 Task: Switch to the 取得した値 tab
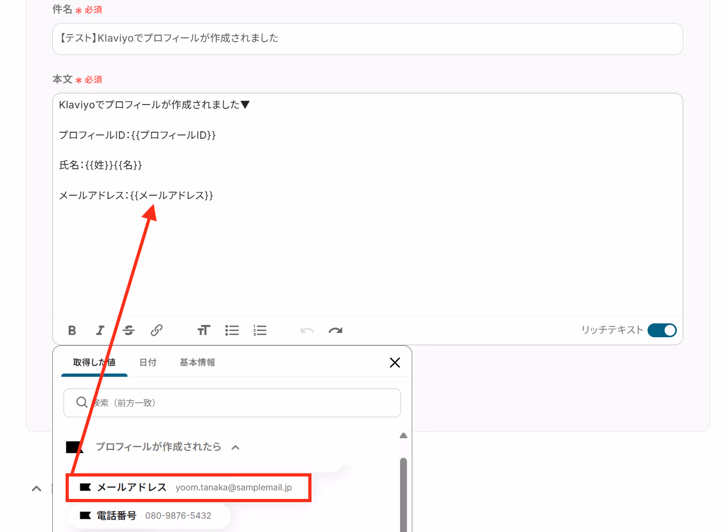94,362
